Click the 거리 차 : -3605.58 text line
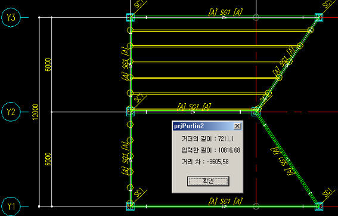The width and height of the screenshot is (338, 216). pyautogui.click(x=205, y=162)
